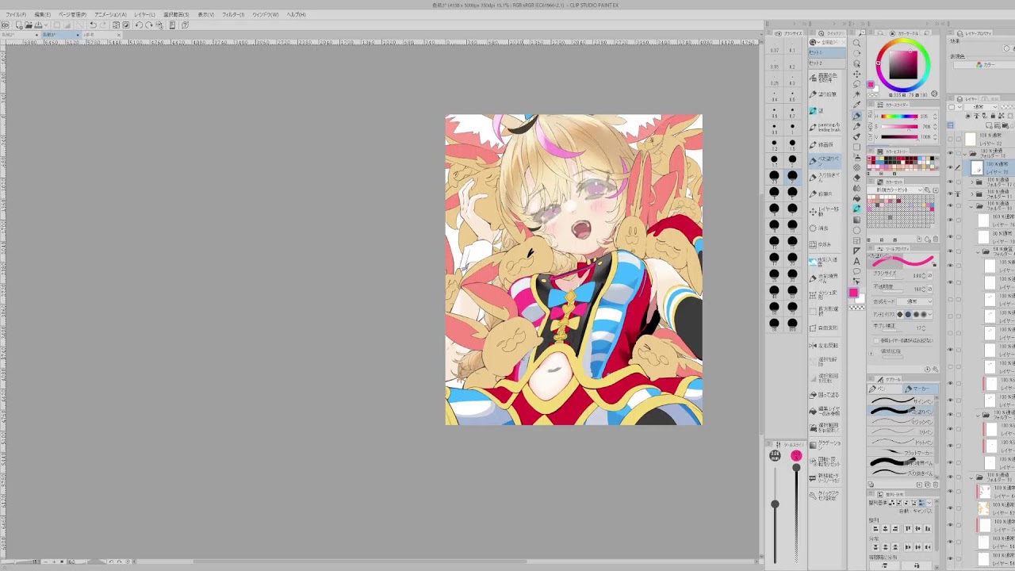The width and height of the screenshot is (1015, 571).
Task: Delete color with the color set trash icon
Action: coord(936,240)
